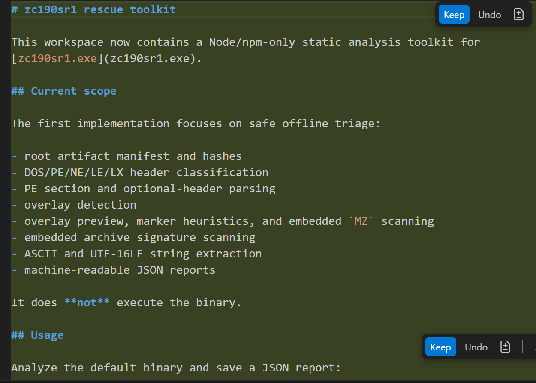The image size is (536, 383).
Task: Click 'Node/npm-only' in the intro sentence
Action: [x=252, y=42]
